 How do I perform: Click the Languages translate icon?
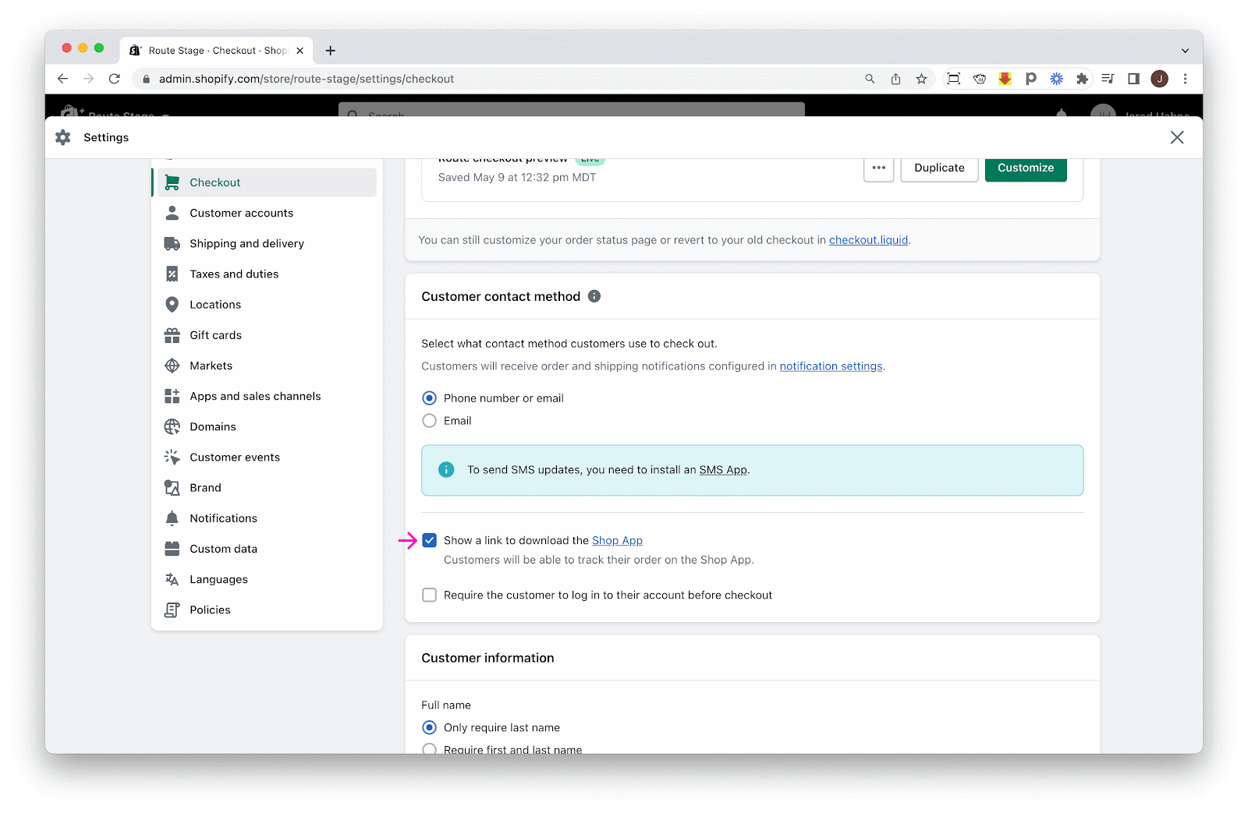point(172,579)
